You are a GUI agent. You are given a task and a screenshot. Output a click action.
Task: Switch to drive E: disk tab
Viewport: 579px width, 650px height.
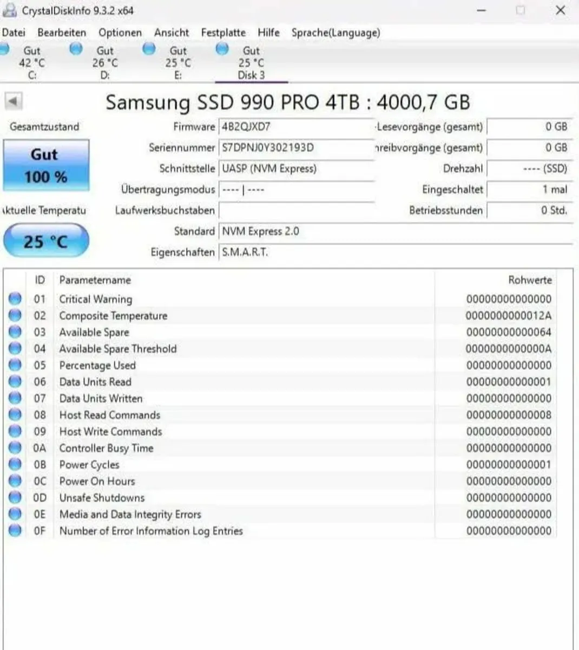click(x=177, y=62)
